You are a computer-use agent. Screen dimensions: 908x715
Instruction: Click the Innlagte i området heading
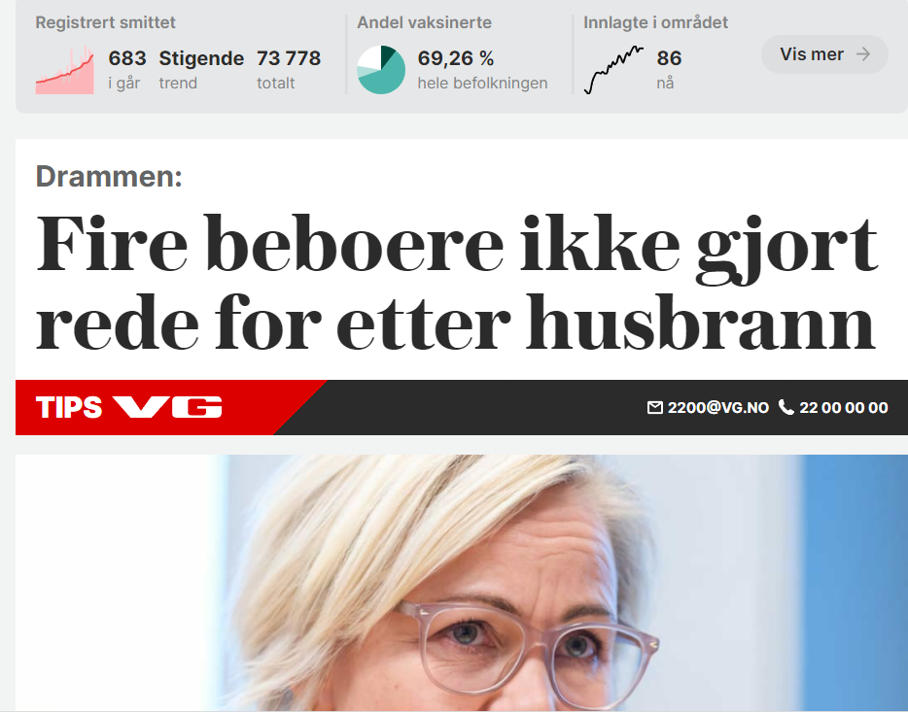pos(655,22)
